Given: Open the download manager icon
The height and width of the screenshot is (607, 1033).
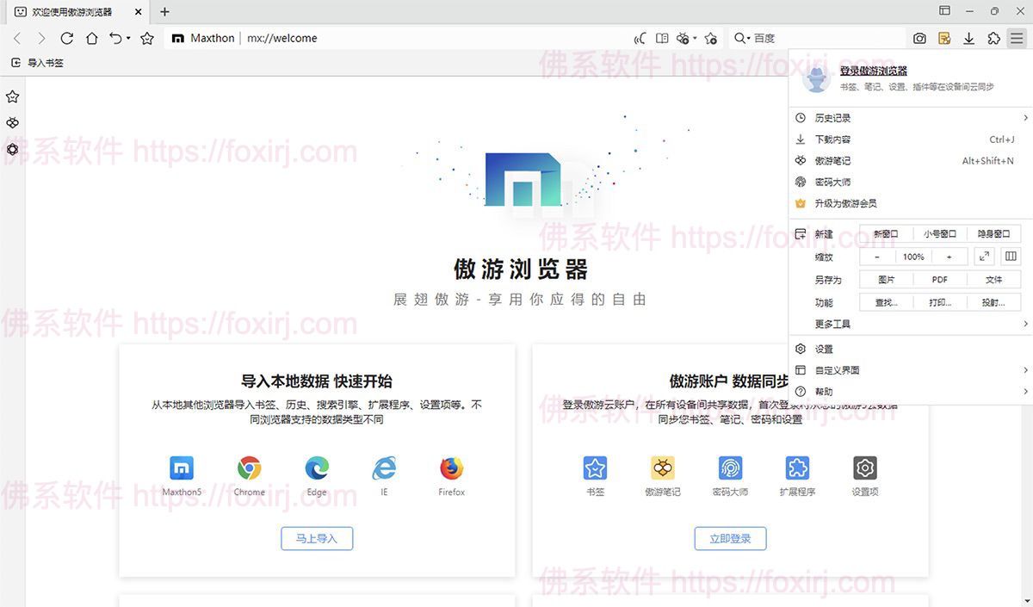Looking at the screenshot, I should coord(969,38).
